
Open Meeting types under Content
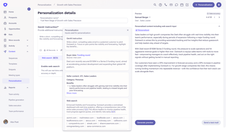pyautogui.click(x=14, y=75)
